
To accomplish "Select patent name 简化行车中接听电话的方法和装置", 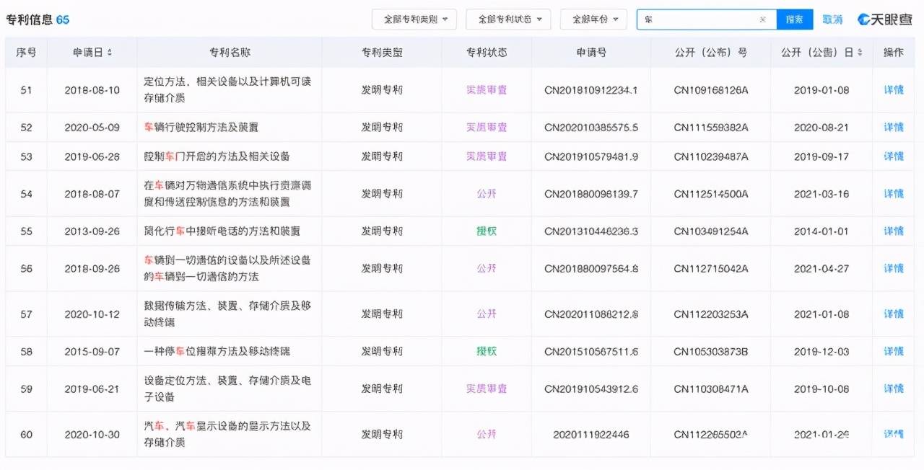I will click(x=222, y=231).
